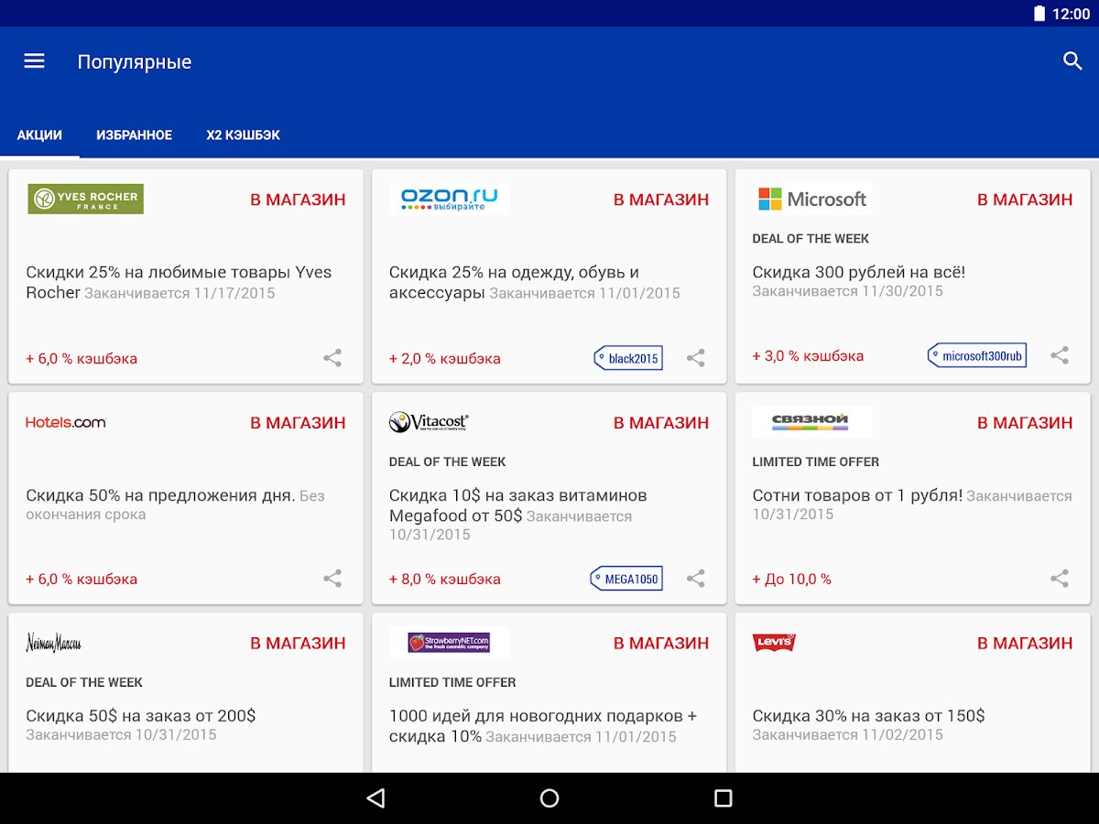Share the Связной deal
The width and height of the screenshot is (1099, 824).
pyautogui.click(x=1060, y=579)
